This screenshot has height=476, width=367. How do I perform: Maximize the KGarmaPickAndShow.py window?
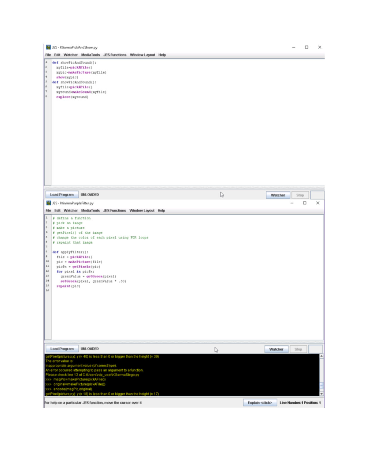(x=306, y=47)
